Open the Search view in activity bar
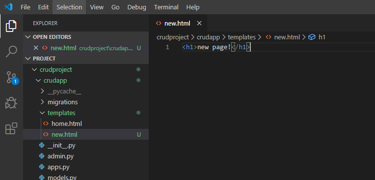The height and width of the screenshot is (180, 375). [11, 52]
